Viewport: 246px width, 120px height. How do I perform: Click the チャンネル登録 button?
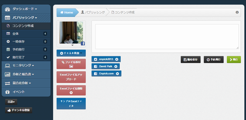19,110
